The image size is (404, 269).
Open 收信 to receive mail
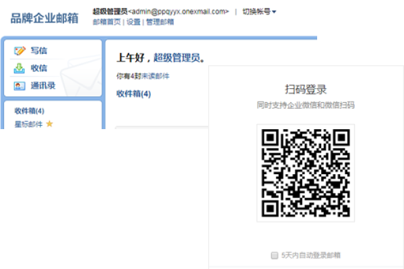pos(39,68)
